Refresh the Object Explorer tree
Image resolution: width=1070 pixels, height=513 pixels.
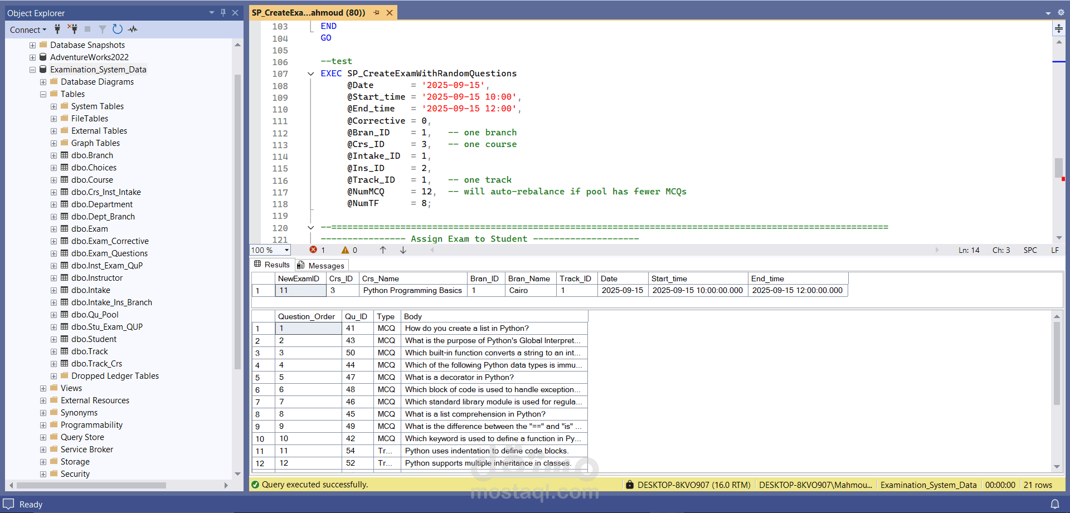click(117, 30)
